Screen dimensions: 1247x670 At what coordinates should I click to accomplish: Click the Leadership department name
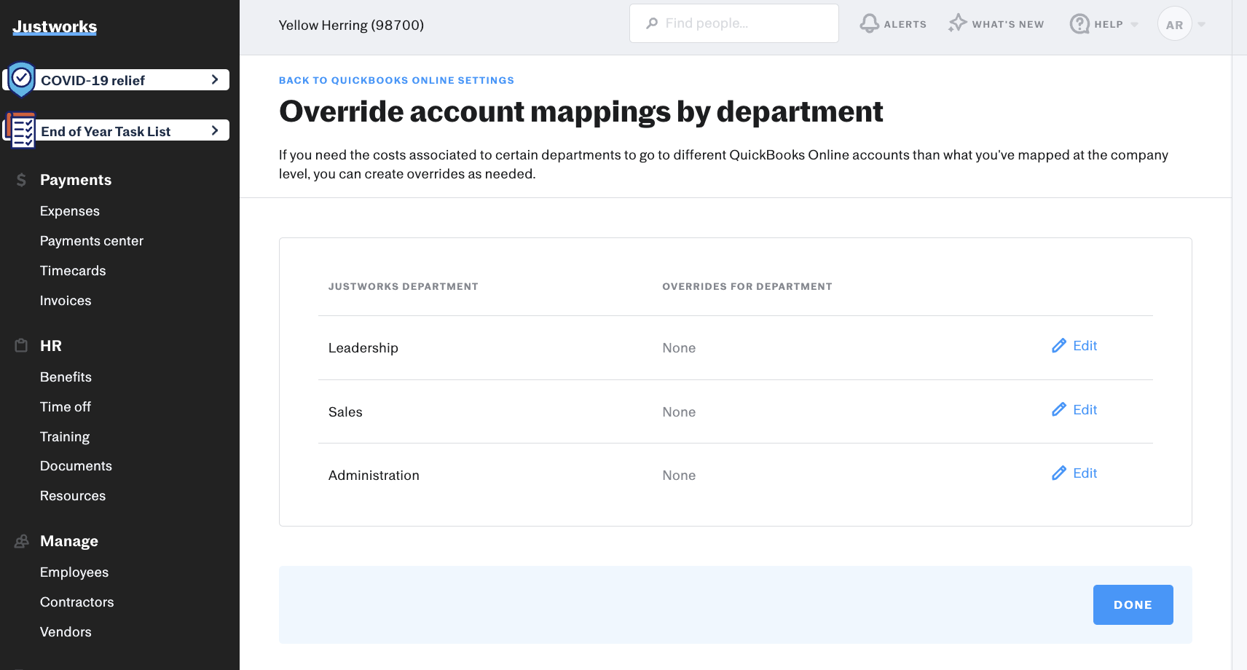(x=363, y=348)
